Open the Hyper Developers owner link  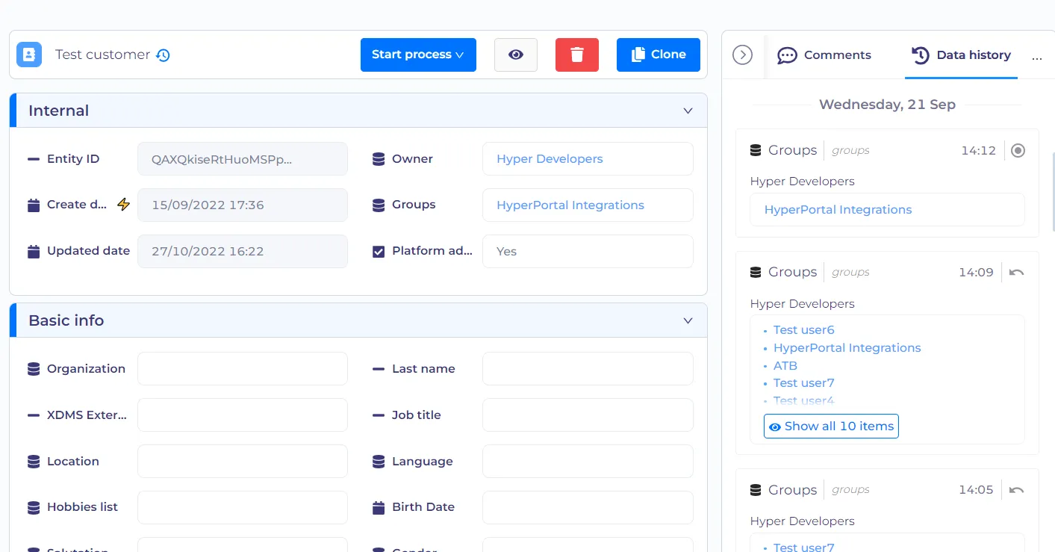[550, 159]
